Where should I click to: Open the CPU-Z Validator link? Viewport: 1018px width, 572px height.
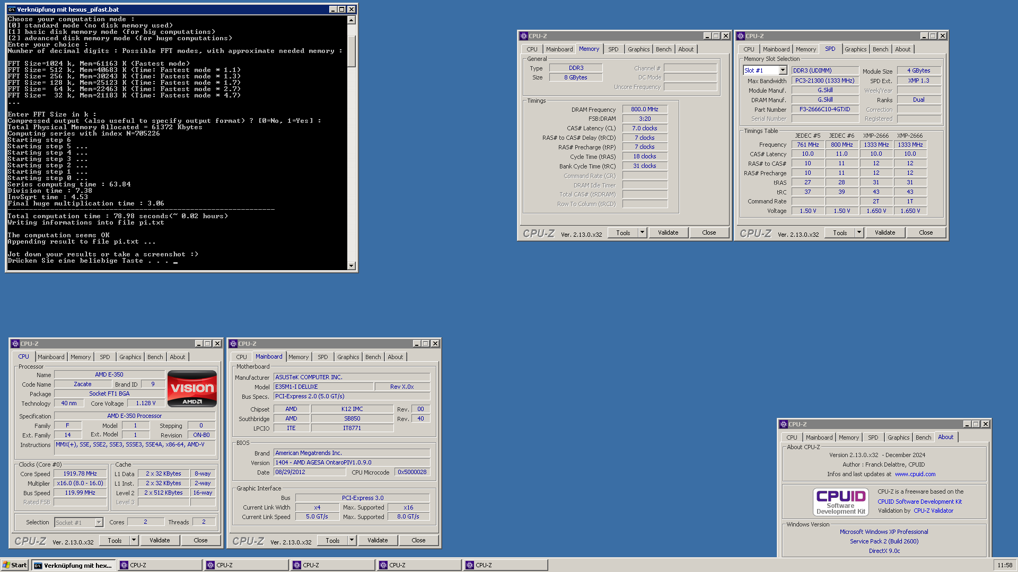point(933,511)
